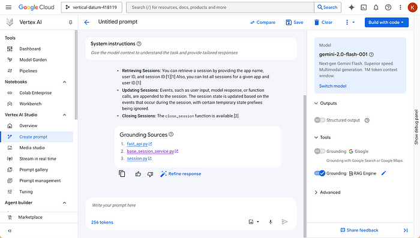420x238 pixels.
Task: Open the help question mark menu
Action: pos(388,8)
